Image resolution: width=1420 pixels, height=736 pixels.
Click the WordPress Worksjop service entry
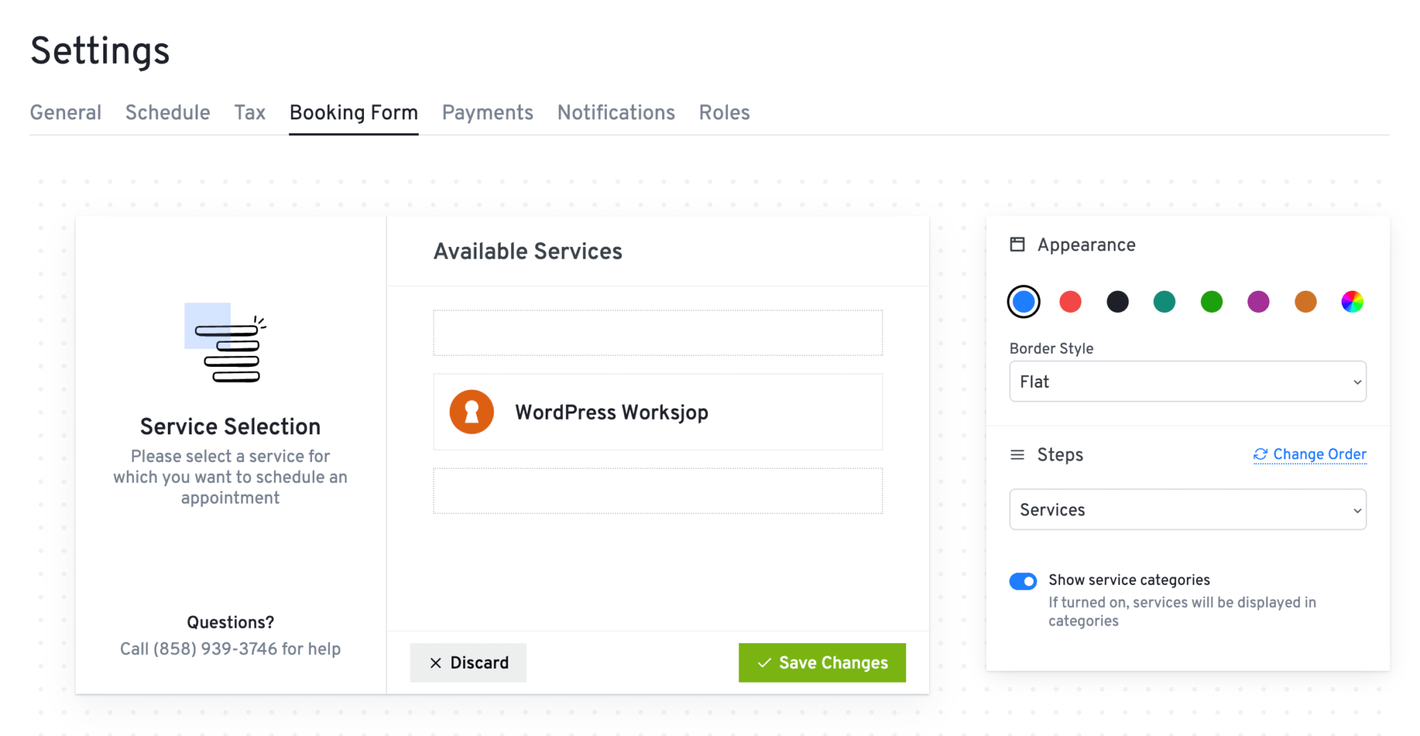tap(657, 411)
